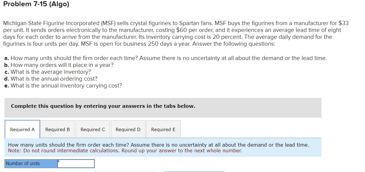Viewport: 365px width, 172px height.
Task: Switch to the Required A tab
Action: pyautogui.click(x=22, y=129)
